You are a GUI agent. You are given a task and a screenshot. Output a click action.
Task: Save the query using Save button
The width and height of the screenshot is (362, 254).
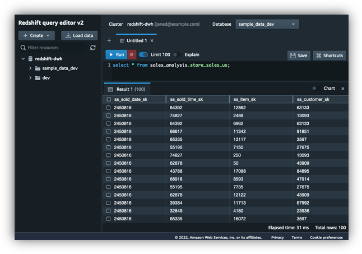point(299,56)
